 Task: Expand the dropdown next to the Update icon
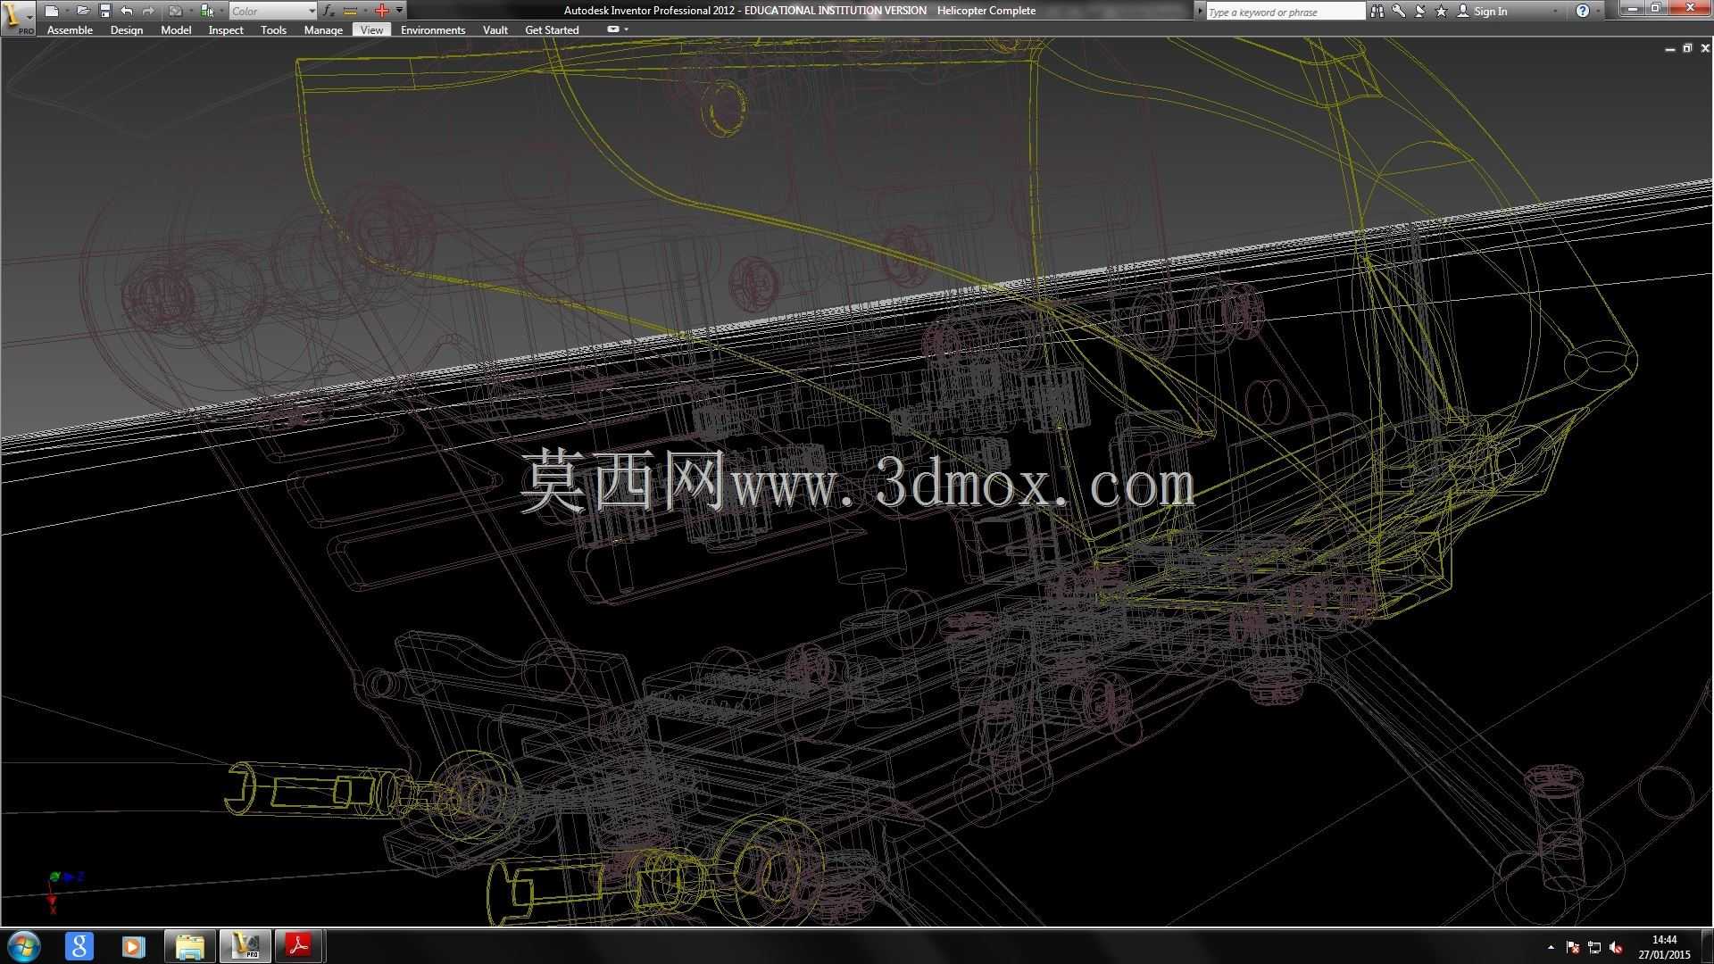point(190,11)
